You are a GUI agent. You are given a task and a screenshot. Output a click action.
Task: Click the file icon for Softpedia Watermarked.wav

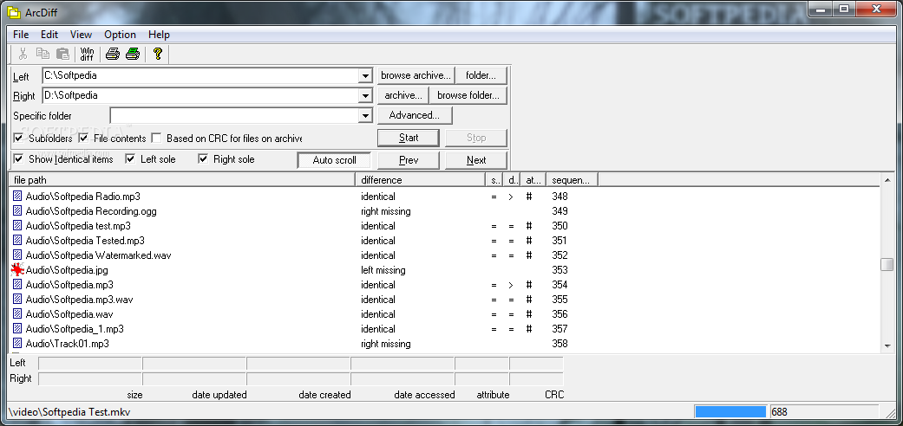(17, 255)
